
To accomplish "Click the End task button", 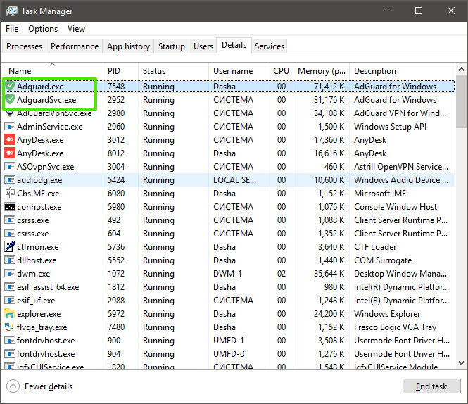I will [431, 386].
